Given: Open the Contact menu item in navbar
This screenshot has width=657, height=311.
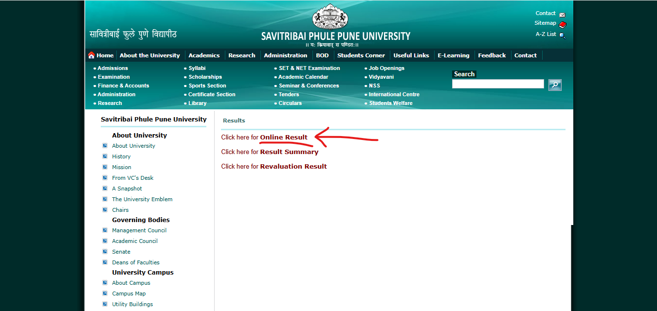Looking at the screenshot, I should pos(526,55).
